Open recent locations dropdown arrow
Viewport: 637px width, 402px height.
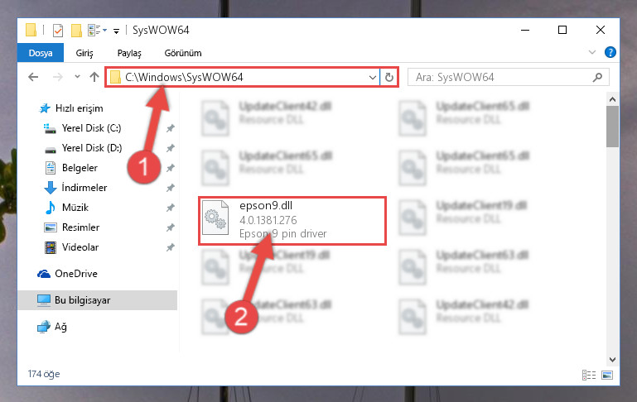77,77
